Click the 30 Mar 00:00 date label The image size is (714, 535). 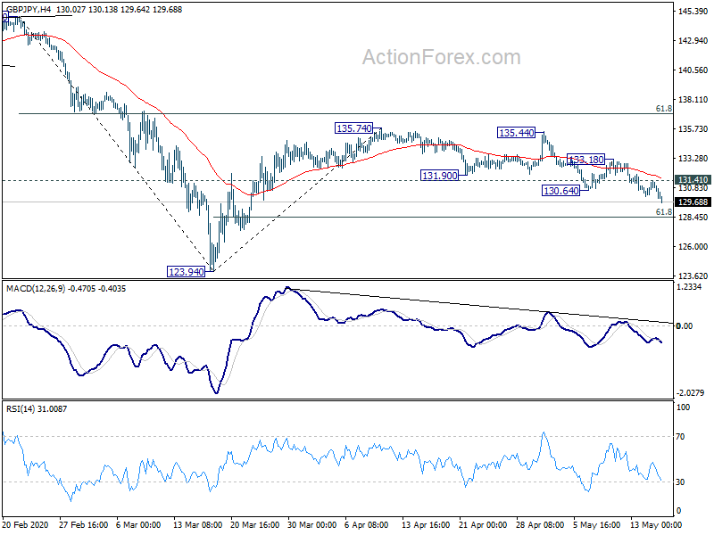(x=311, y=525)
